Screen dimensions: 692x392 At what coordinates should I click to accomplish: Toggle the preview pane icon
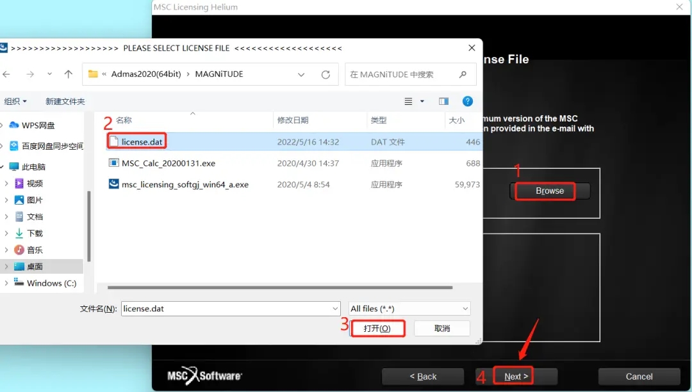pos(443,101)
